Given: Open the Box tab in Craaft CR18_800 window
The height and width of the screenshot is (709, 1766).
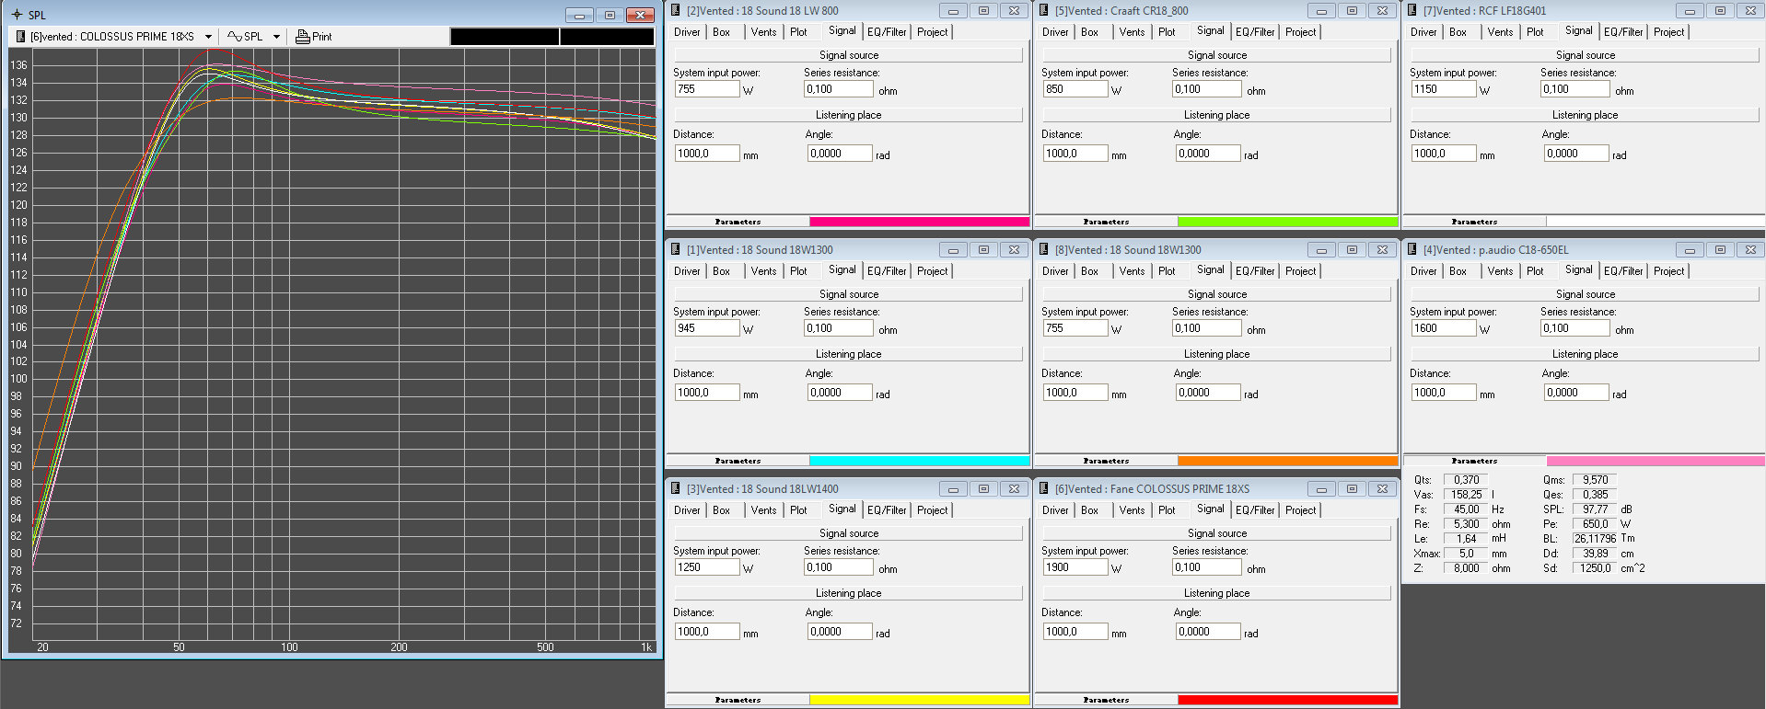Looking at the screenshot, I should 1089,32.
